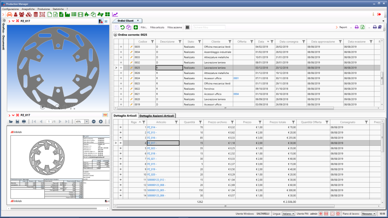Open the stacked boxes materials icon
388x218 pixels.
coord(29,15)
